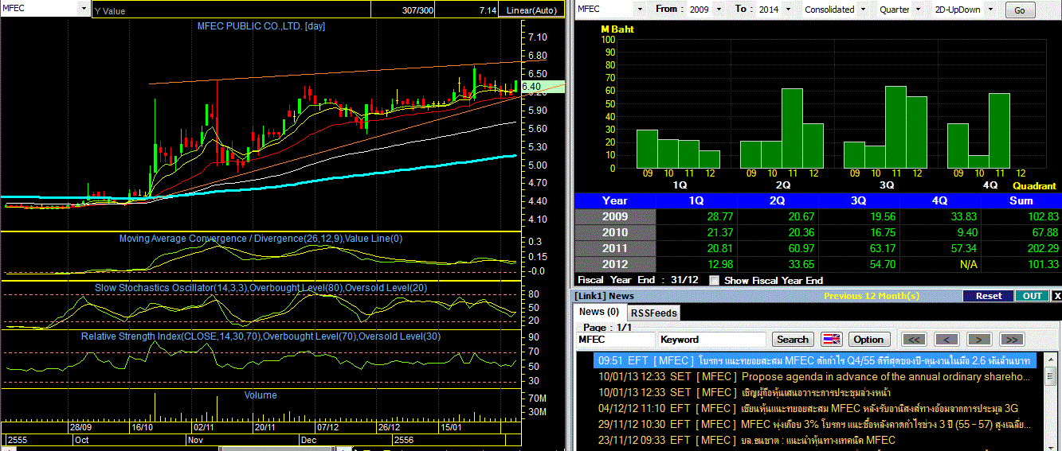Click the Reset button
The image size is (1062, 451).
[x=989, y=296]
